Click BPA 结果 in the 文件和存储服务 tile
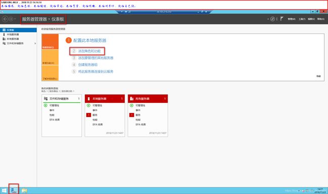The height and width of the screenshot is (194, 328). tap(54, 120)
